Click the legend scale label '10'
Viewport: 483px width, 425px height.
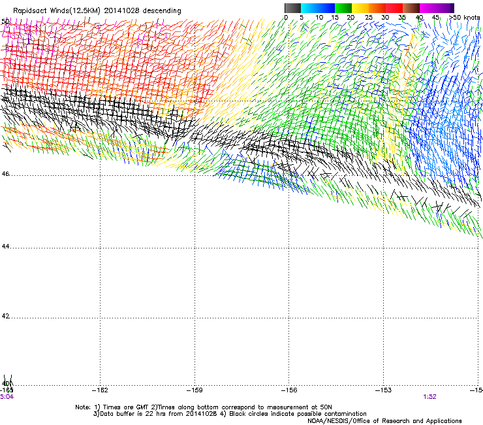(x=319, y=18)
